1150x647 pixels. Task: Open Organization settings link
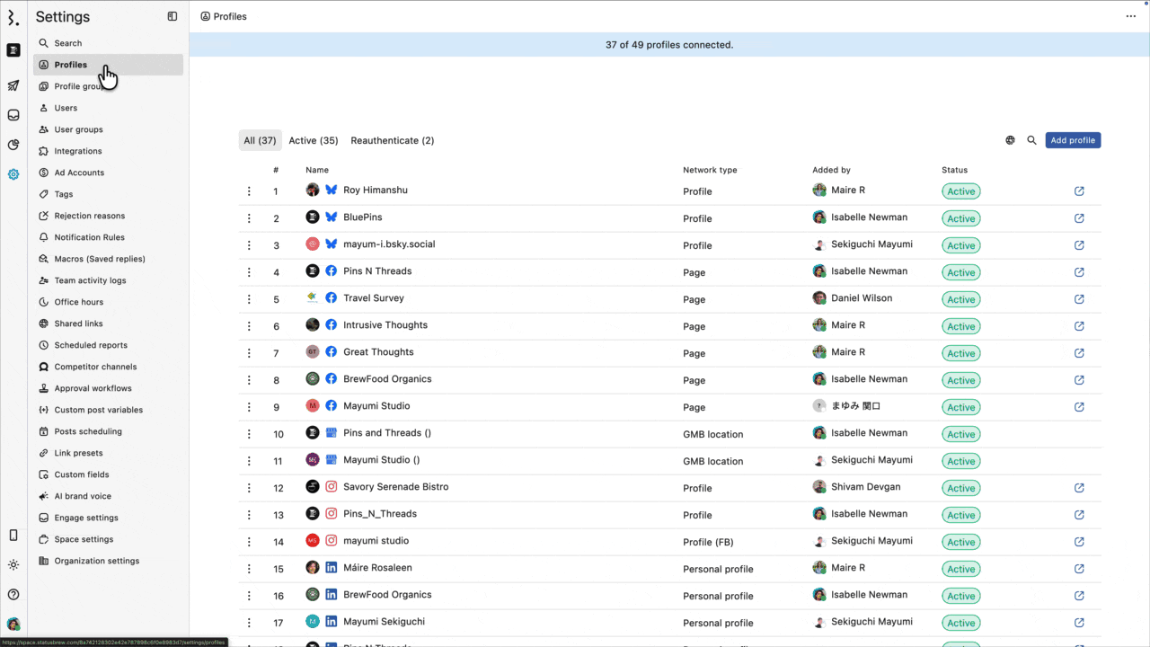tap(96, 561)
